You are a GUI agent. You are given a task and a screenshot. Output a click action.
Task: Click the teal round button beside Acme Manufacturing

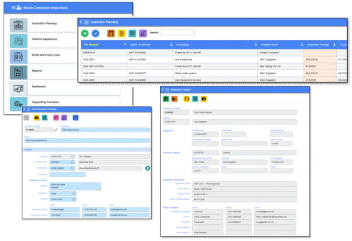click(148, 168)
